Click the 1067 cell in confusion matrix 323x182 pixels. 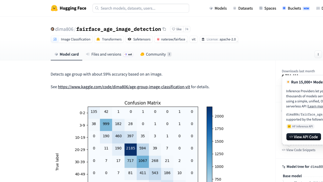point(143,162)
